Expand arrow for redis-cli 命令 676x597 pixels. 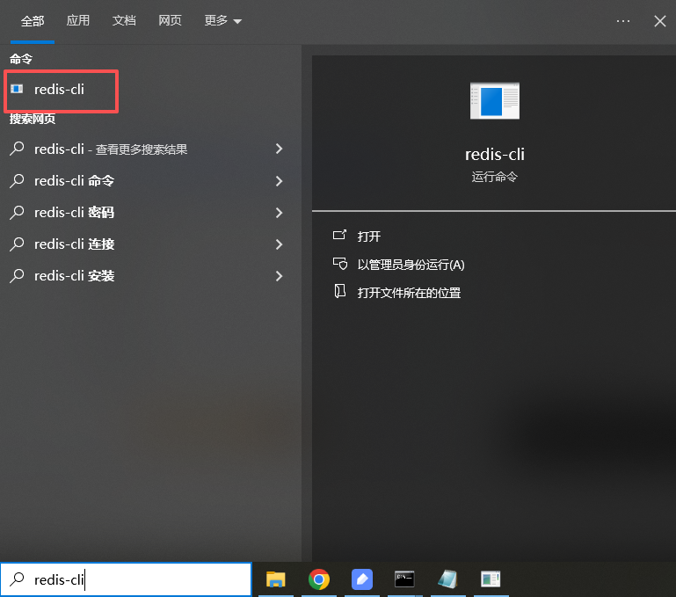[x=279, y=181]
